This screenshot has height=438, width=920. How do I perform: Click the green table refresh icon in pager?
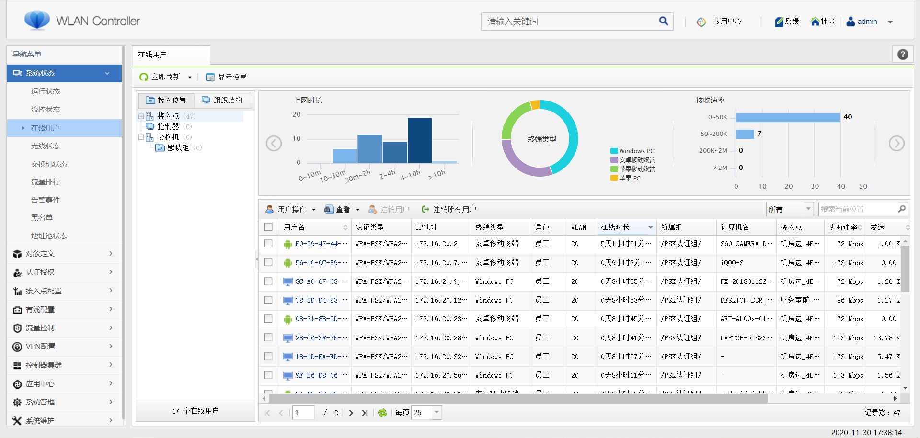pos(382,413)
